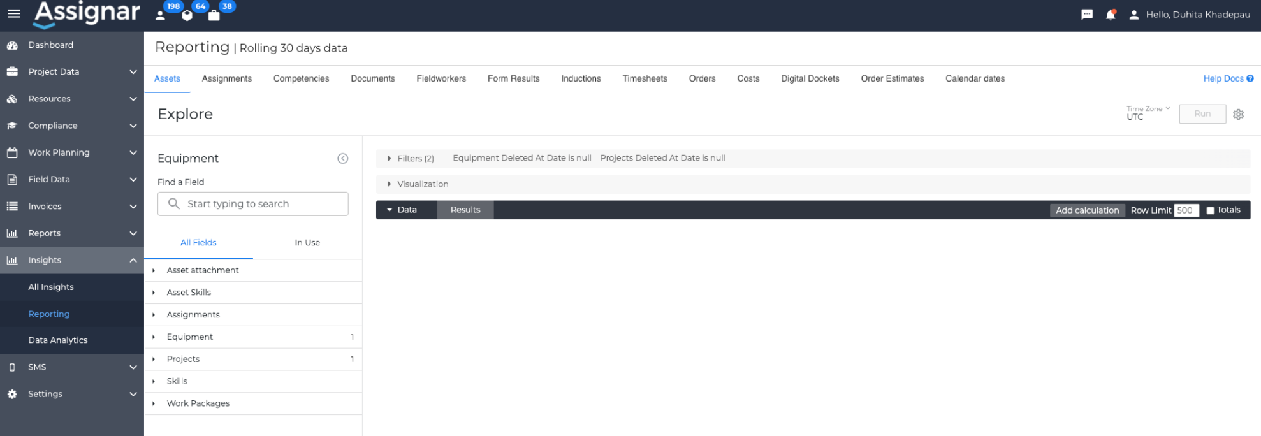Click the Field Data document icon

click(12, 180)
